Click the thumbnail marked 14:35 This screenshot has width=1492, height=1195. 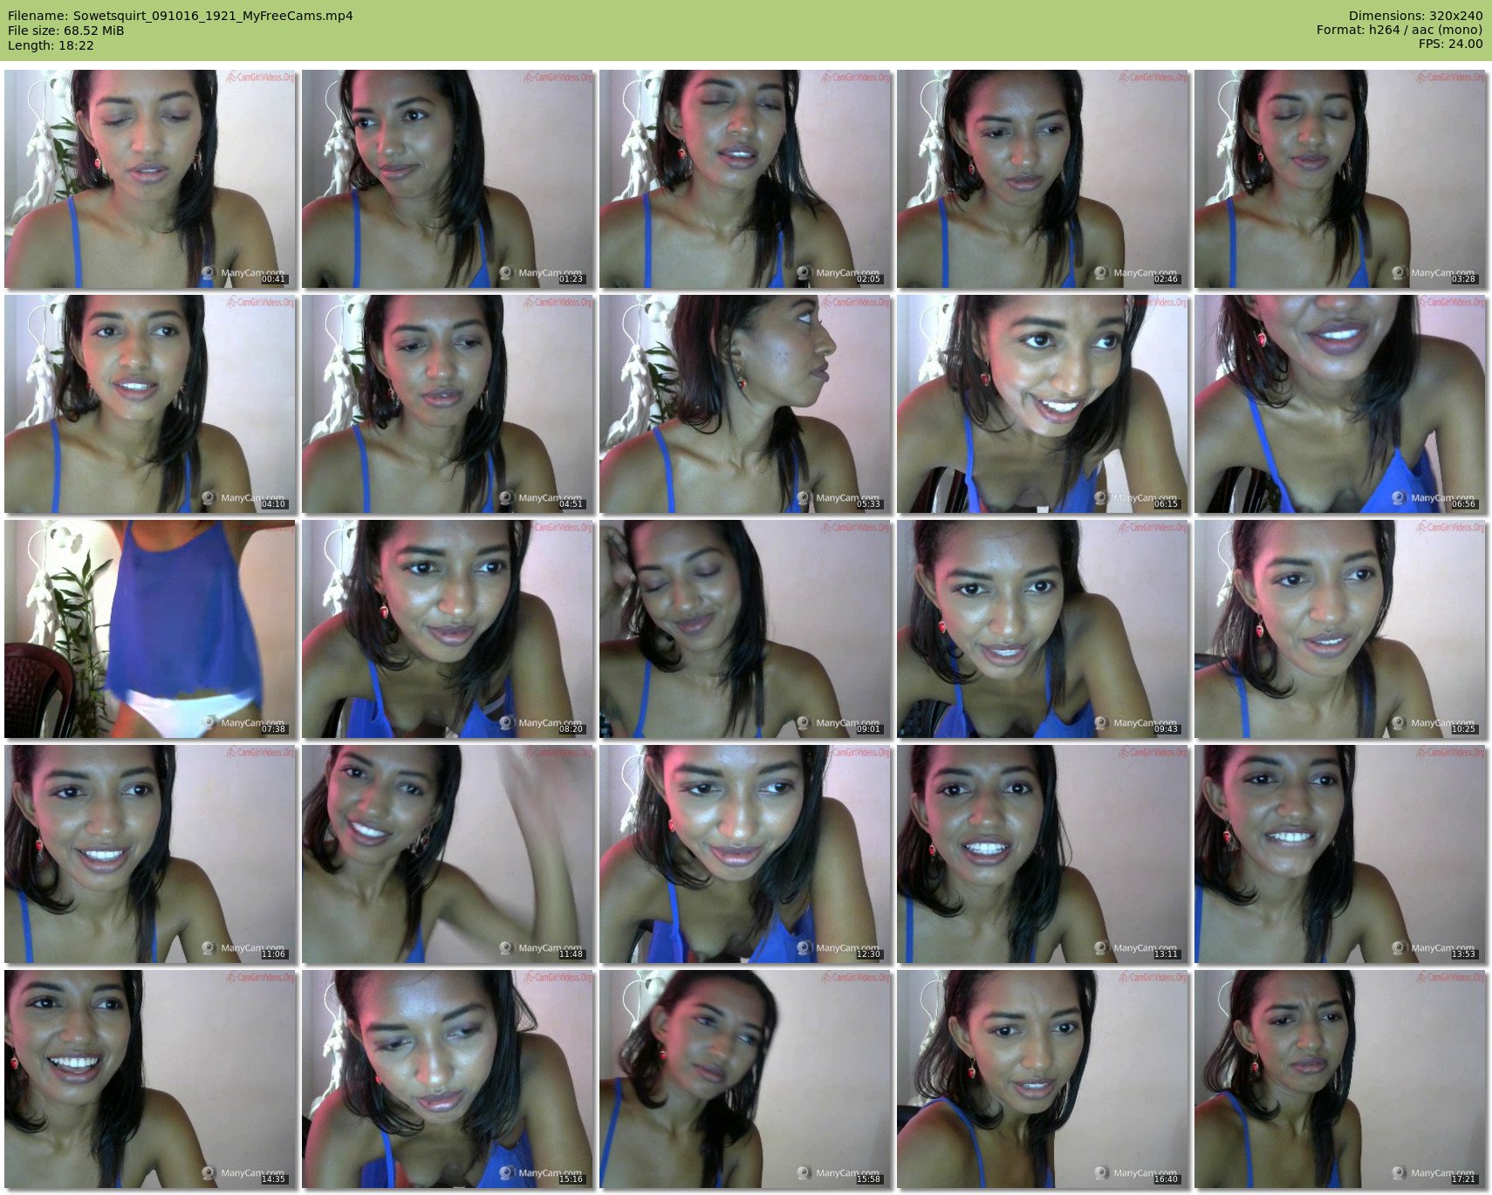pyautogui.click(x=150, y=1079)
